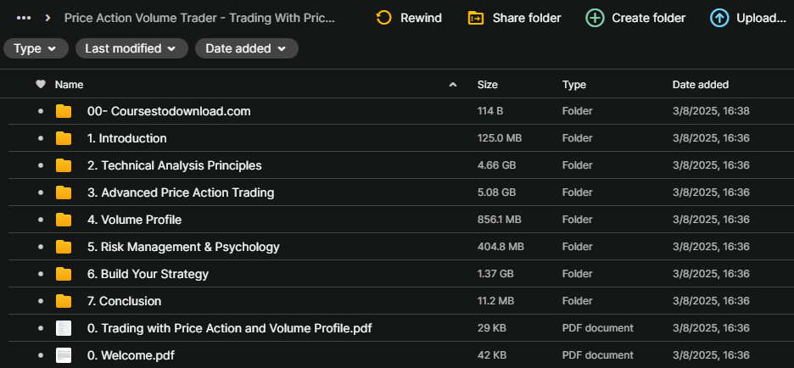Click the Create folder label

click(x=649, y=18)
